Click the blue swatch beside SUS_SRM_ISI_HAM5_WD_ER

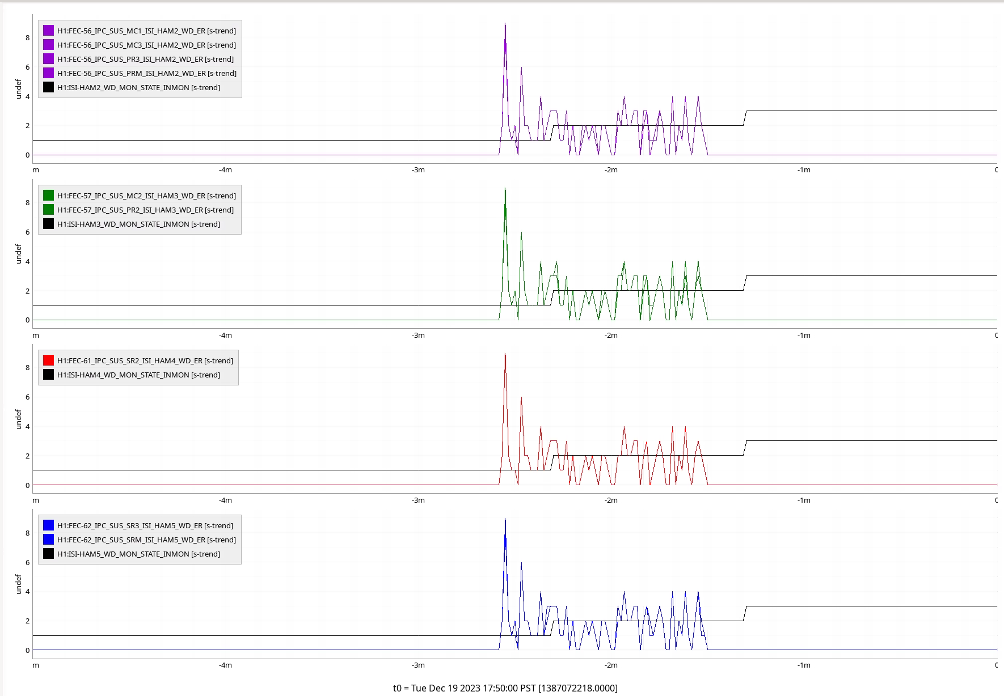click(48, 540)
